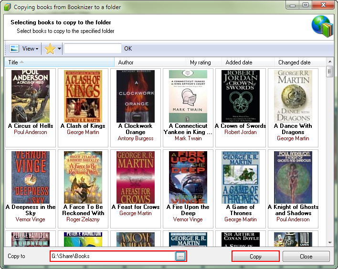This screenshot has height=269, width=338.
Task: Select A Clockwork Orange book cover
Action: [x=136, y=96]
